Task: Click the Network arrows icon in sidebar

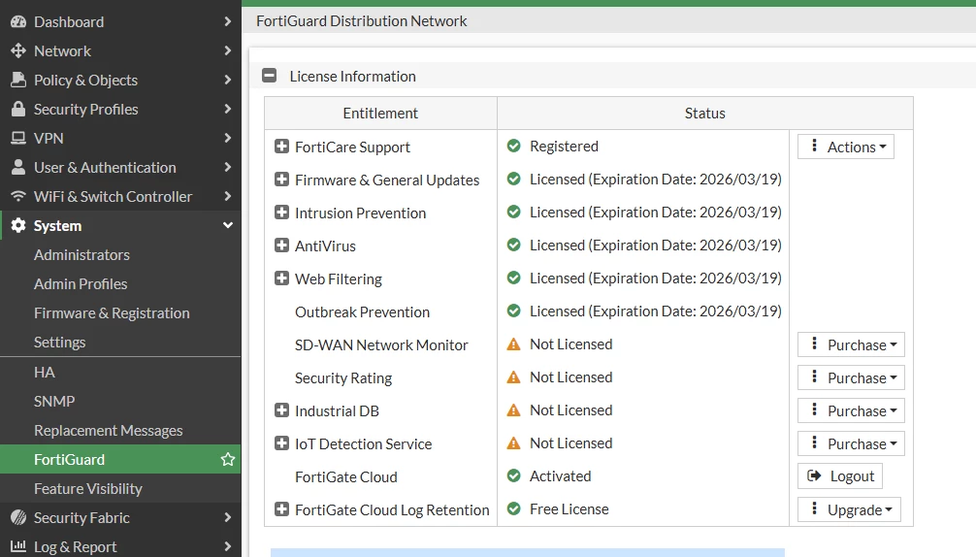Action: 18,51
